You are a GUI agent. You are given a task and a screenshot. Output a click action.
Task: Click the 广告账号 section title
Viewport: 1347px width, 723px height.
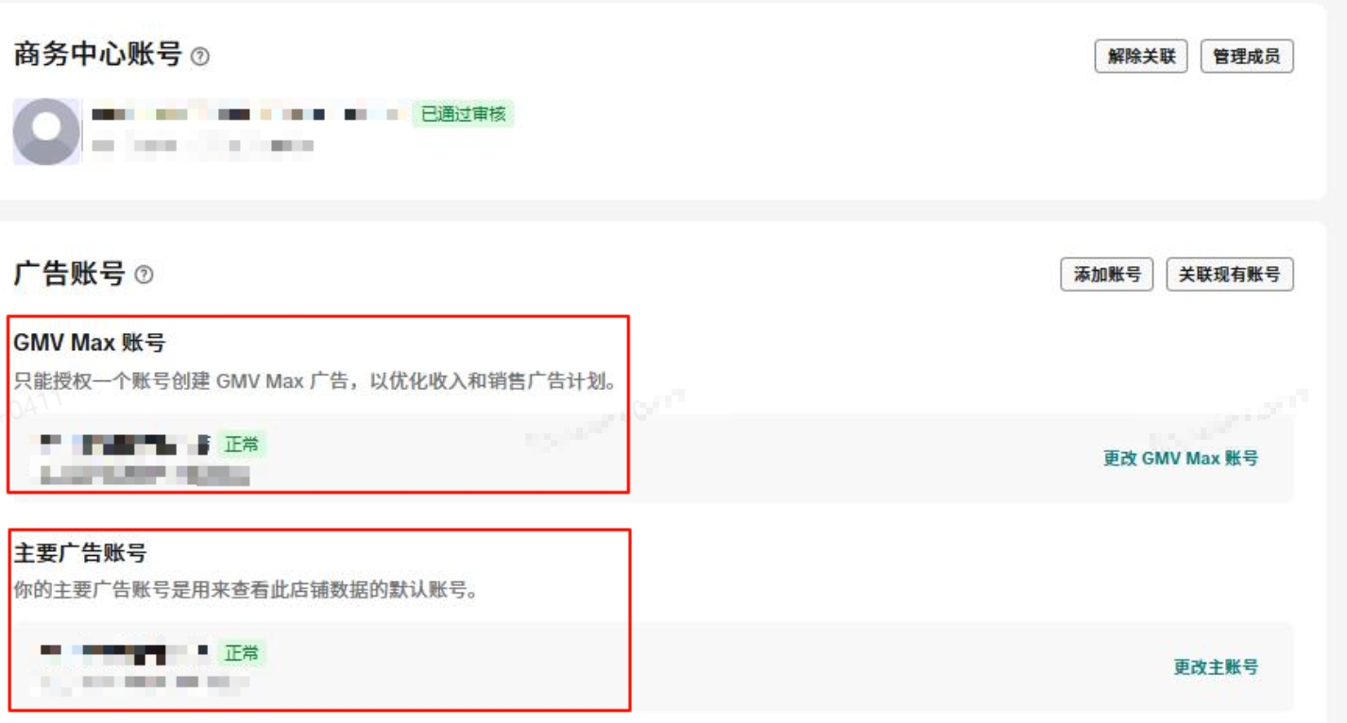(69, 274)
